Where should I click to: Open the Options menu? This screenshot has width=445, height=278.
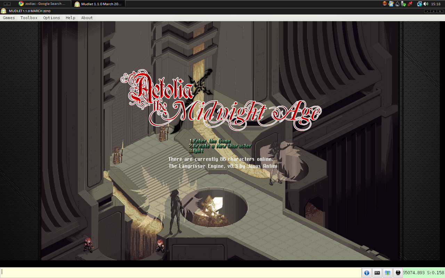point(51,18)
